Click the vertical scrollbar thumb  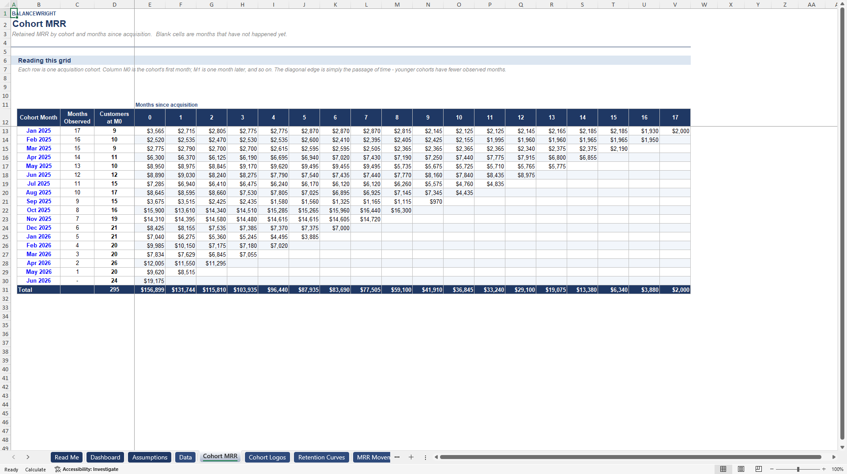pyautogui.click(x=842, y=224)
